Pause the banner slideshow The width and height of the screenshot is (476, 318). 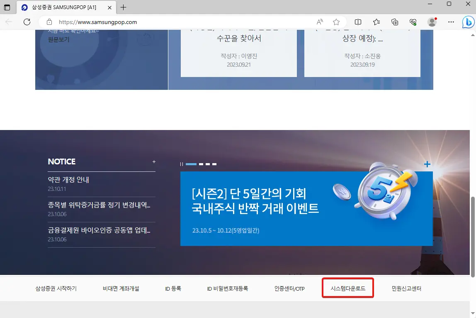(182, 164)
